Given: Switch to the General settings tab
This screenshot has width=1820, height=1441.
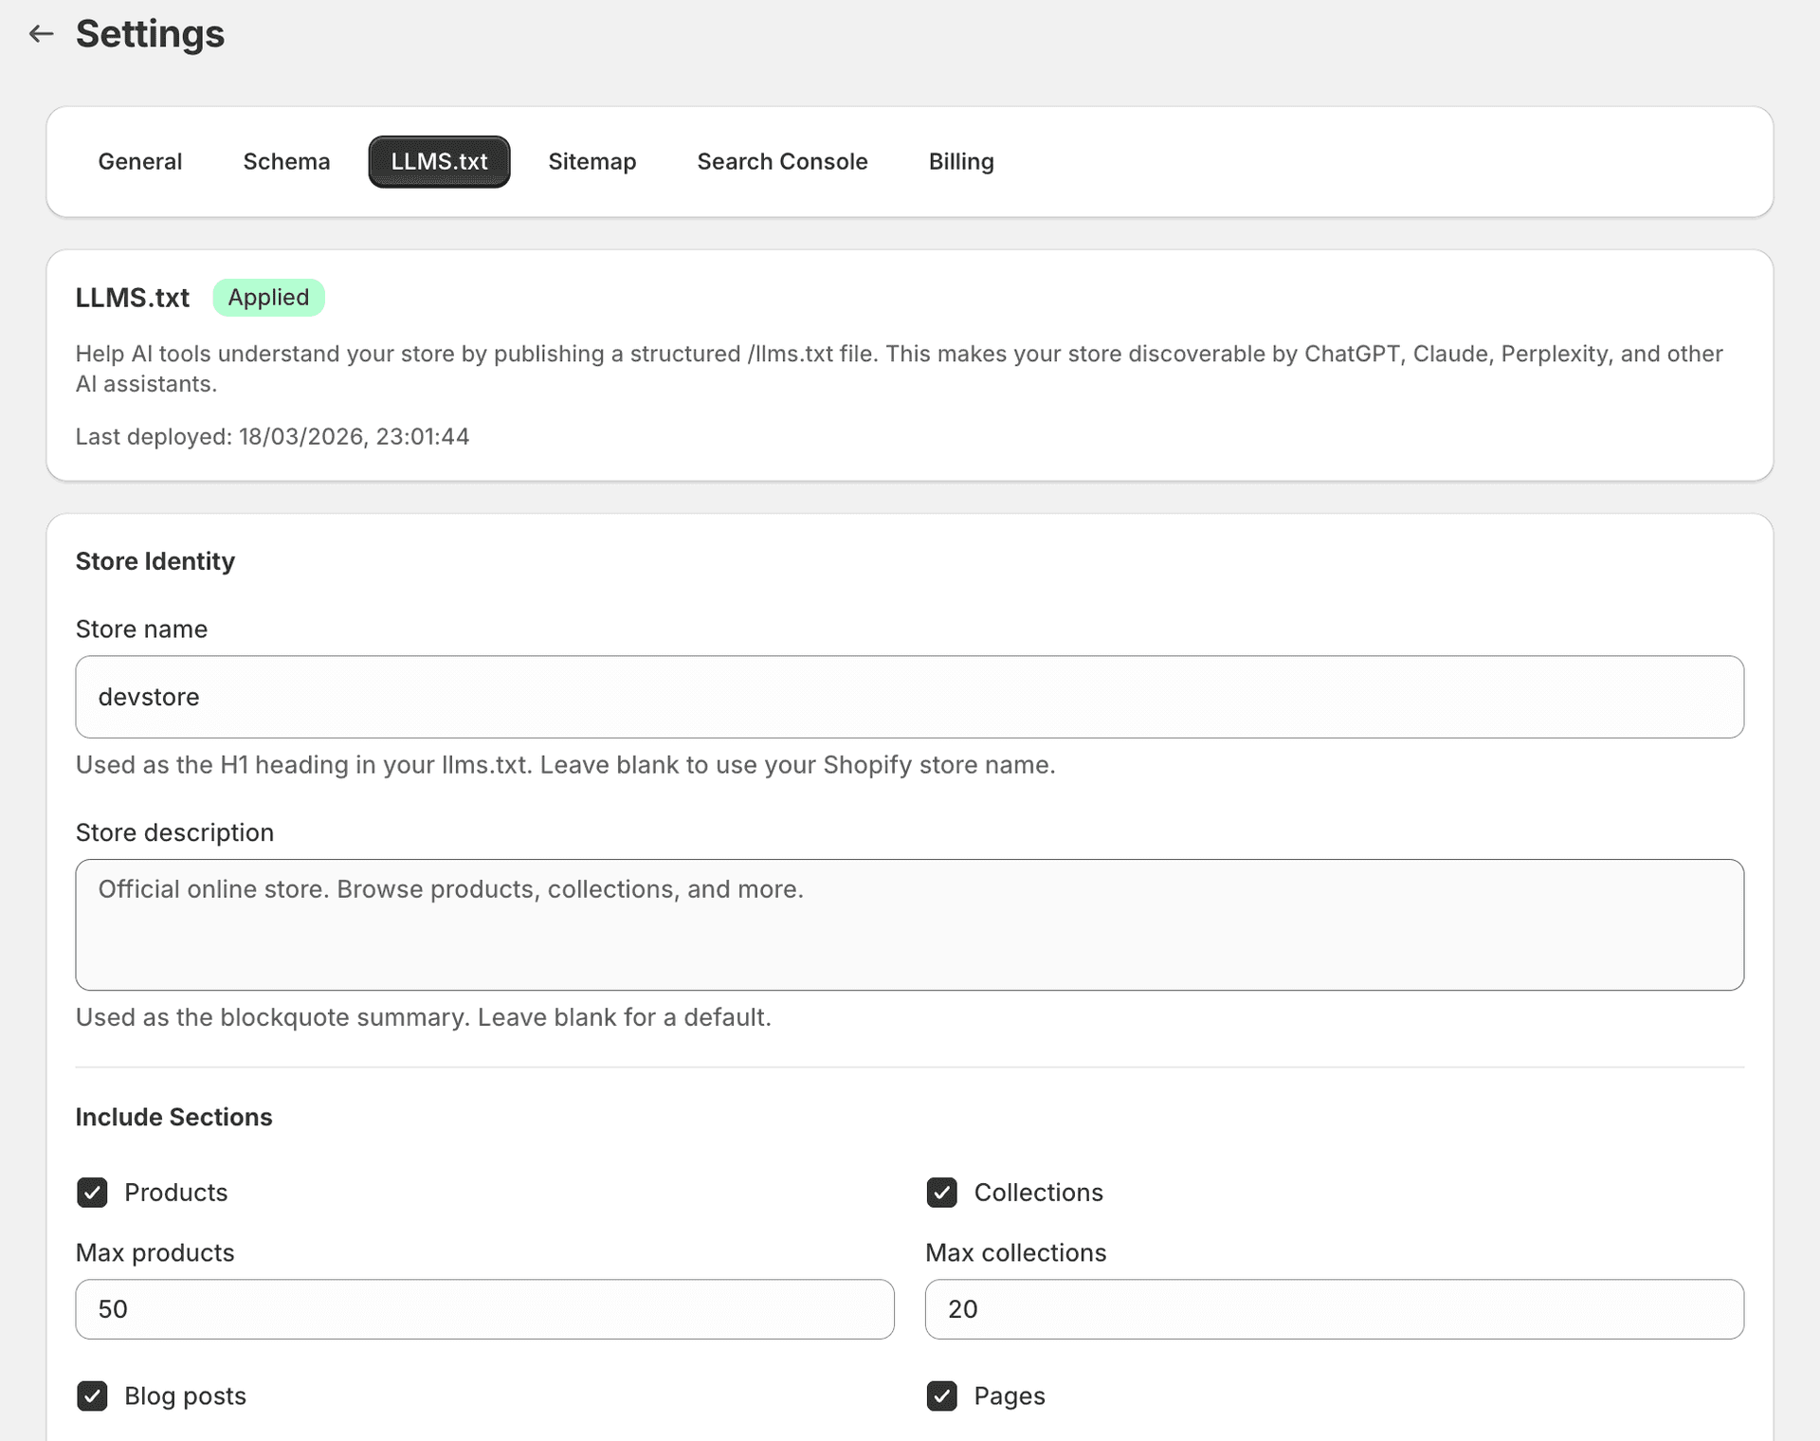Looking at the screenshot, I should coord(139,161).
